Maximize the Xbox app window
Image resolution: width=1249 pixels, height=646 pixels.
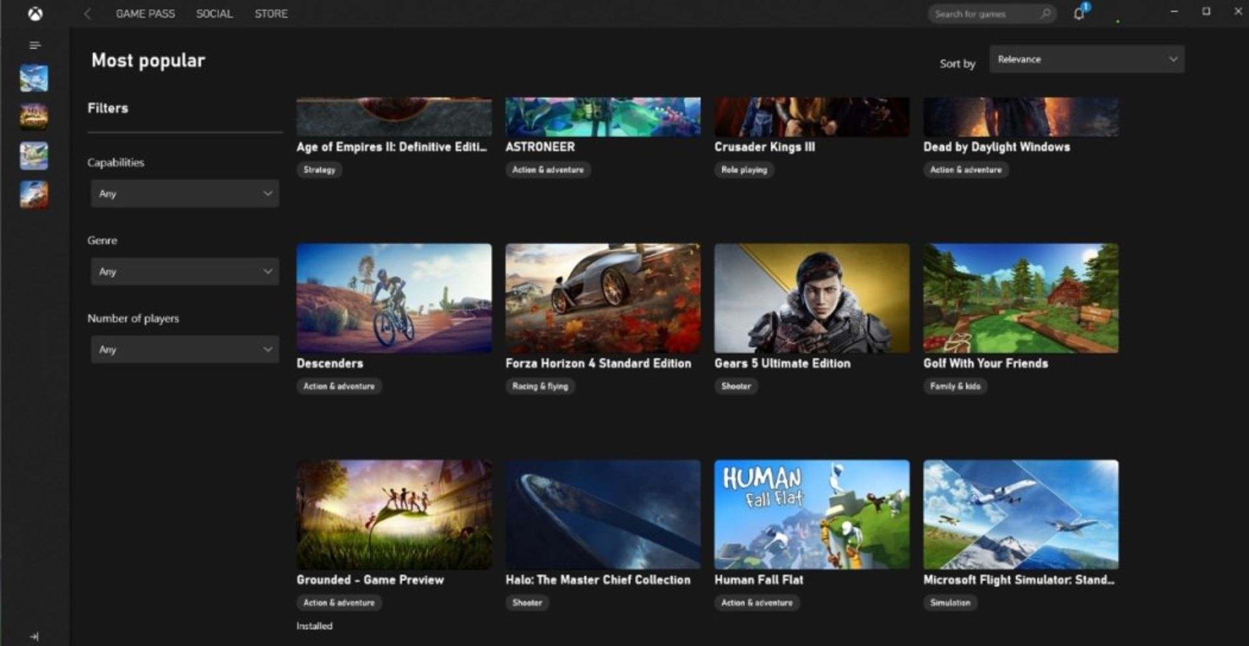point(1206,12)
